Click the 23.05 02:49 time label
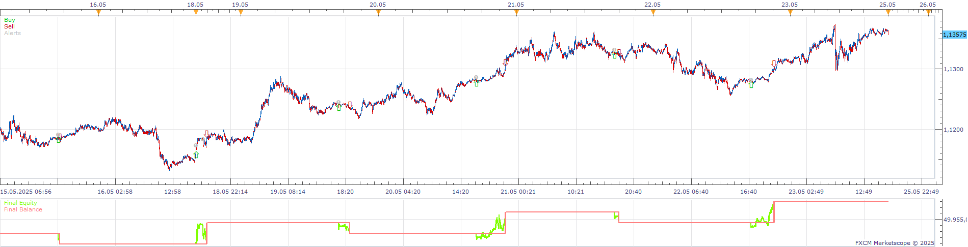Image resolution: width=968 pixels, height=247 pixels. click(806, 192)
